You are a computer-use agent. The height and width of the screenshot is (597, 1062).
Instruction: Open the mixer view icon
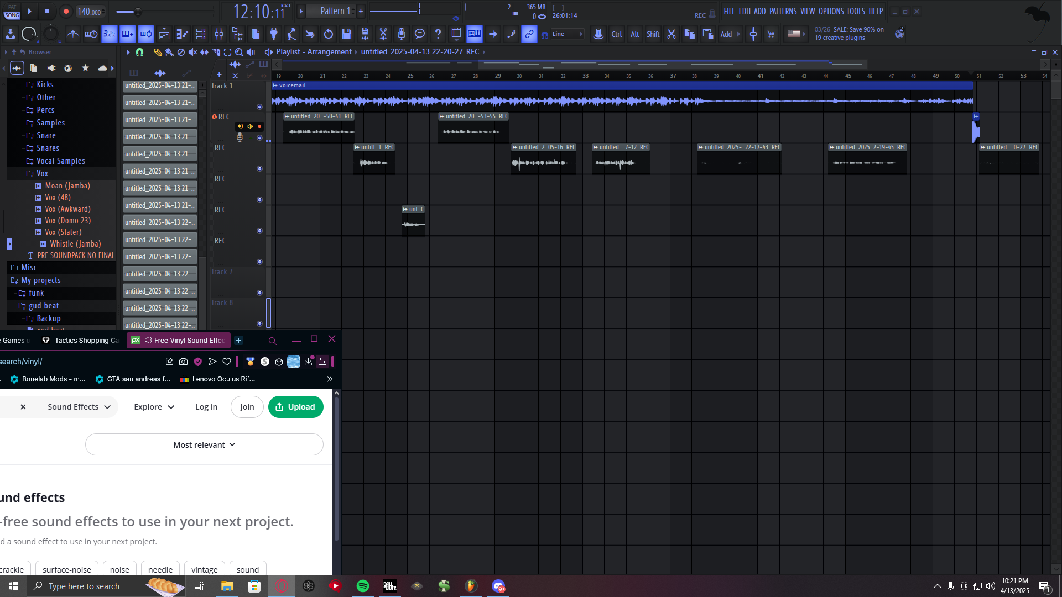[x=219, y=34]
